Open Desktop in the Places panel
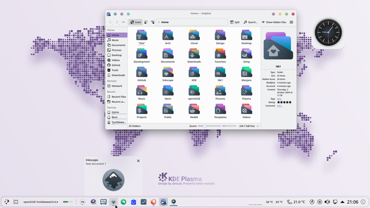This screenshot has height=208, width=370. click(x=117, y=55)
